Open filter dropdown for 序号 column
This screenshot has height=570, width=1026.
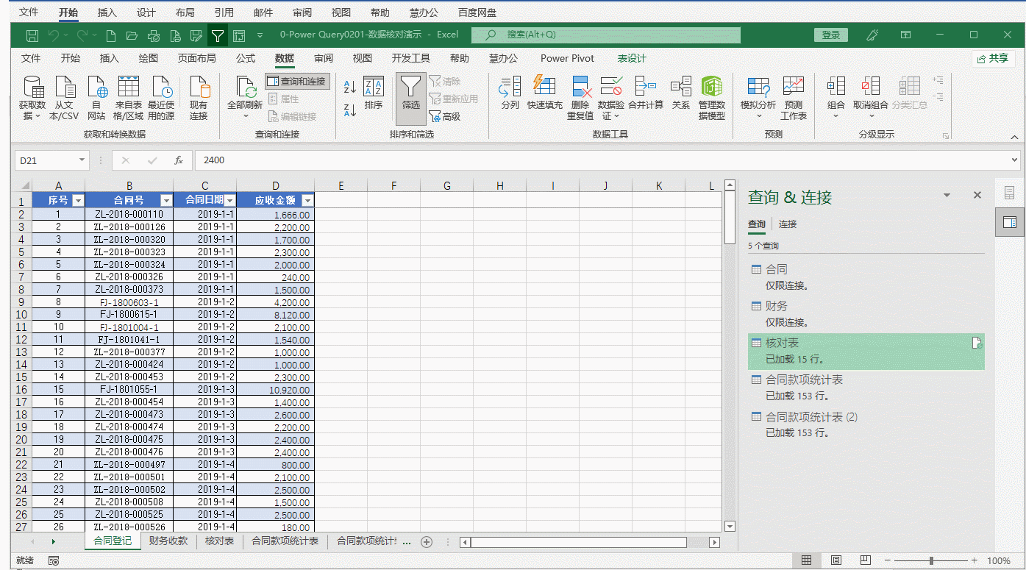(x=78, y=200)
